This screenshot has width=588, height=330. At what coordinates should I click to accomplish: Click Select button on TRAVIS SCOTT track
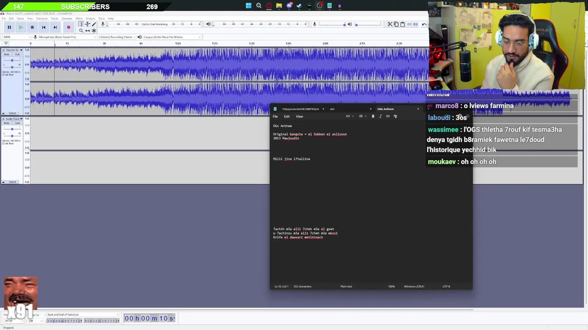pyautogui.click(x=12, y=113)
